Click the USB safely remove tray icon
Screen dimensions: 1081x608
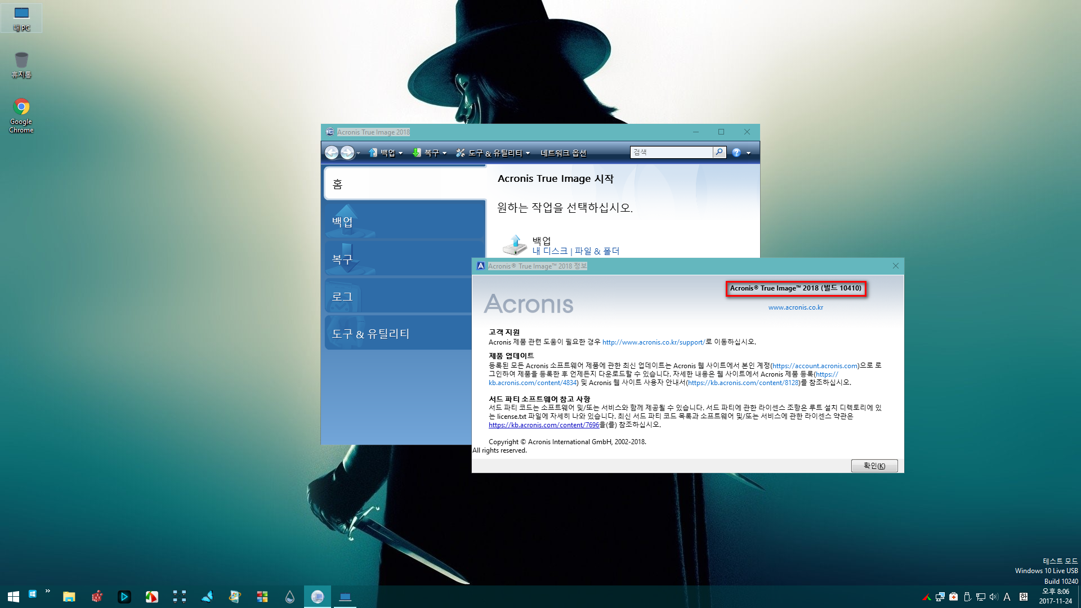967,597
